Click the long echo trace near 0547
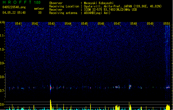 (117, 87)
